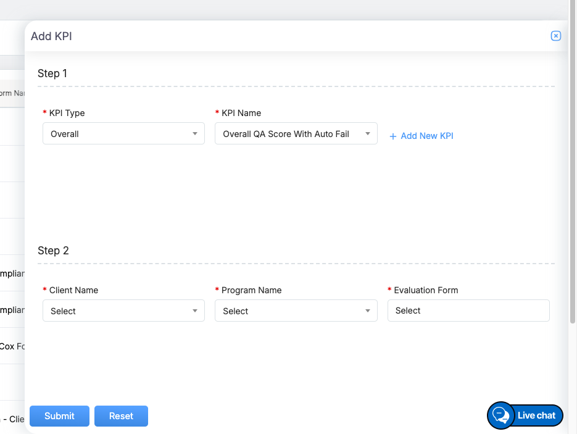Image resolution: width=577 pixels, height=434 pixels.
Task: Click the partially hidden Cox row behind dialog
Action: [12, 346]
